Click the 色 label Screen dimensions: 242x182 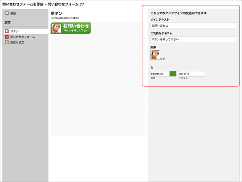coord(152,67)
